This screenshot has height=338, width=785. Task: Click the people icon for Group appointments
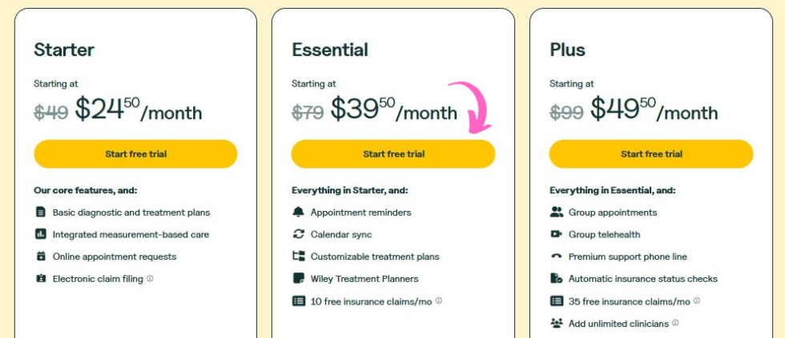point(557,213)
